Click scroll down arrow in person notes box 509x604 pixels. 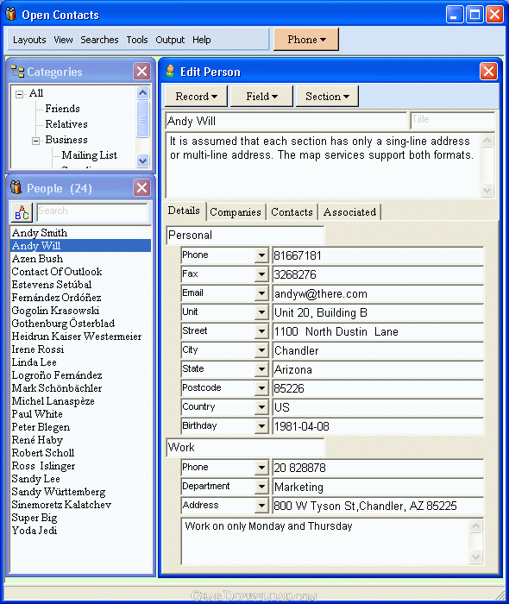487,190
